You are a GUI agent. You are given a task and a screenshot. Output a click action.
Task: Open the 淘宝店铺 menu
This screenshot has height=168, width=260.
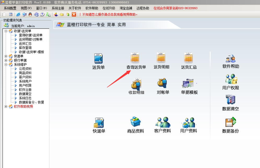(126, 8)
